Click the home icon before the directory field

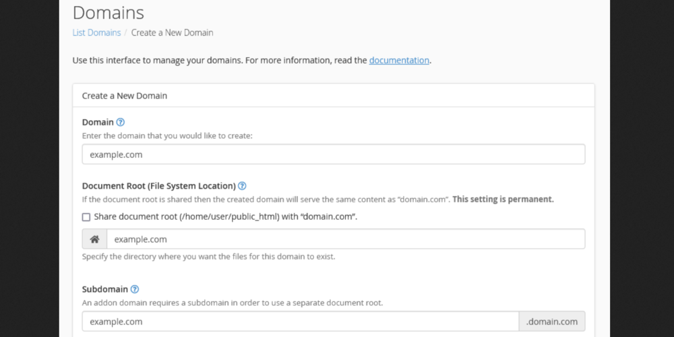pyautogui.click(x=94, y=239)
